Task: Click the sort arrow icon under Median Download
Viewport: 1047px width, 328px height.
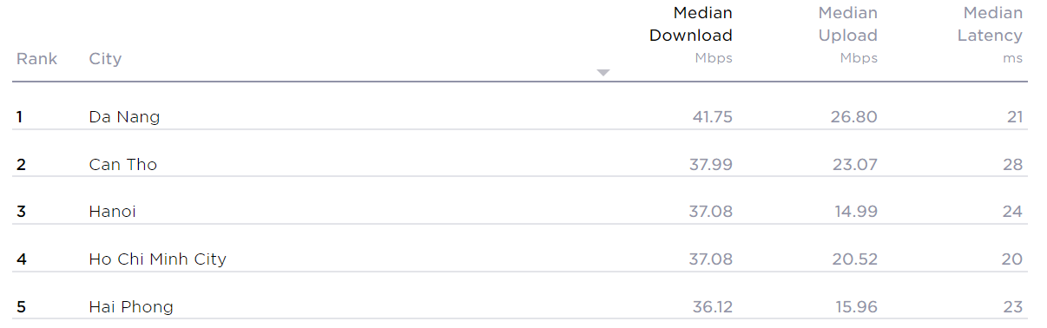Action: click(x=603, y=73)
